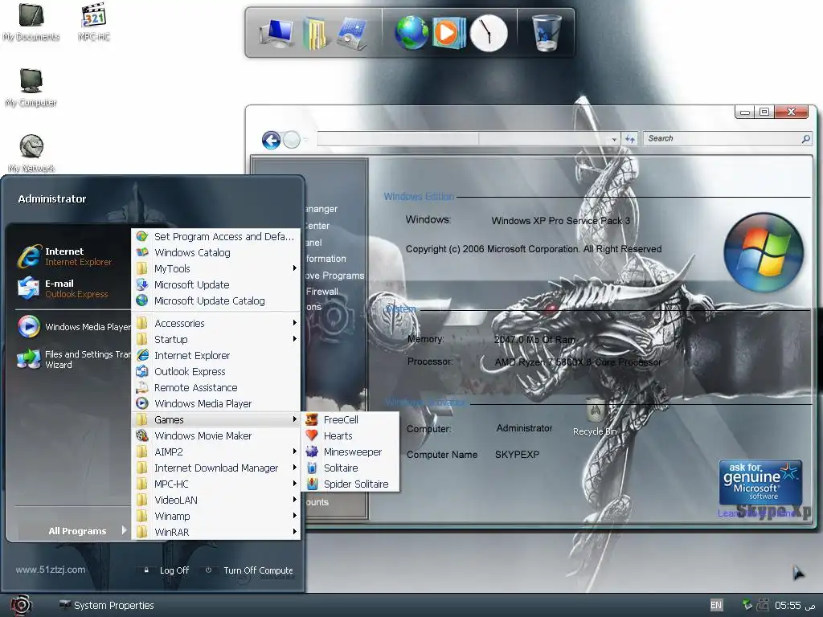
Task: Open Files and Settings Transfer Wizard
Action: click(73, 359)
